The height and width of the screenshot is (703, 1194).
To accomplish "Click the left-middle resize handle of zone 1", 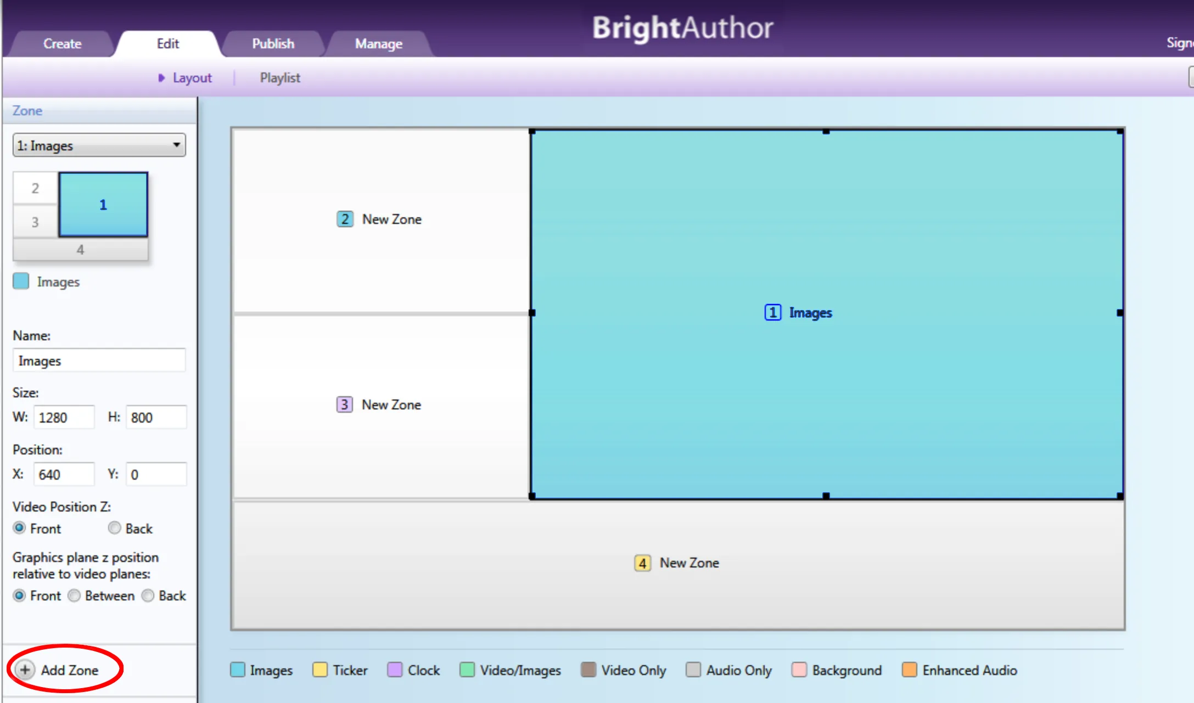I will click(531, 313).
